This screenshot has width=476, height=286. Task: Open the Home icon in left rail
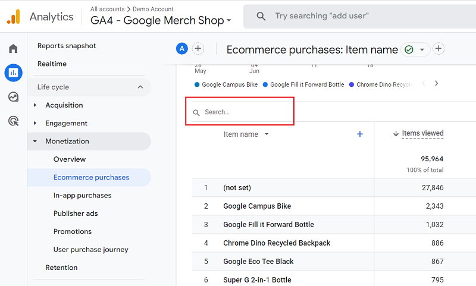click(13, 49)
